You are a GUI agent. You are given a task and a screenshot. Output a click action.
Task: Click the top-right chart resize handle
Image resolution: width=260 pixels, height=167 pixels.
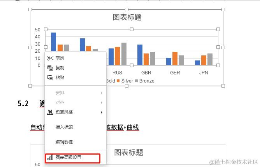[223, 9]
